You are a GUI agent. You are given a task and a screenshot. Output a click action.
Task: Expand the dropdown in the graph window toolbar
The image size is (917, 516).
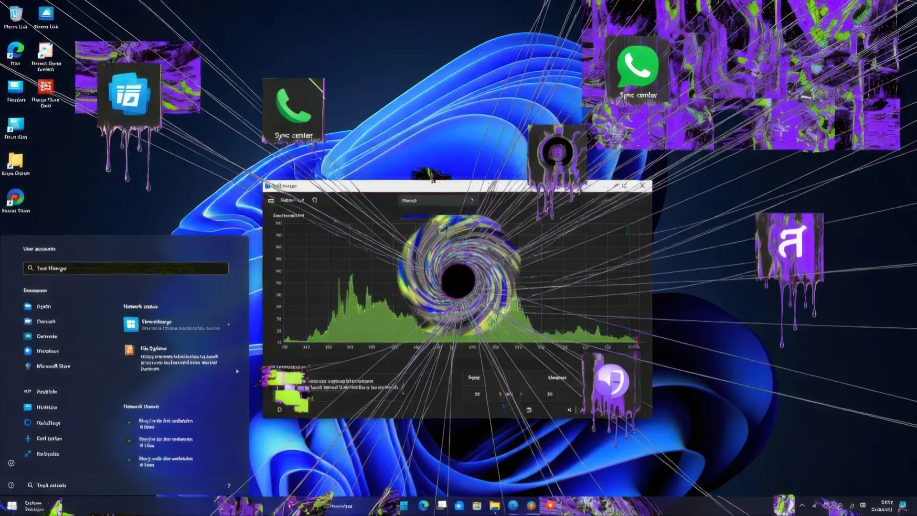tap(471, 200)
